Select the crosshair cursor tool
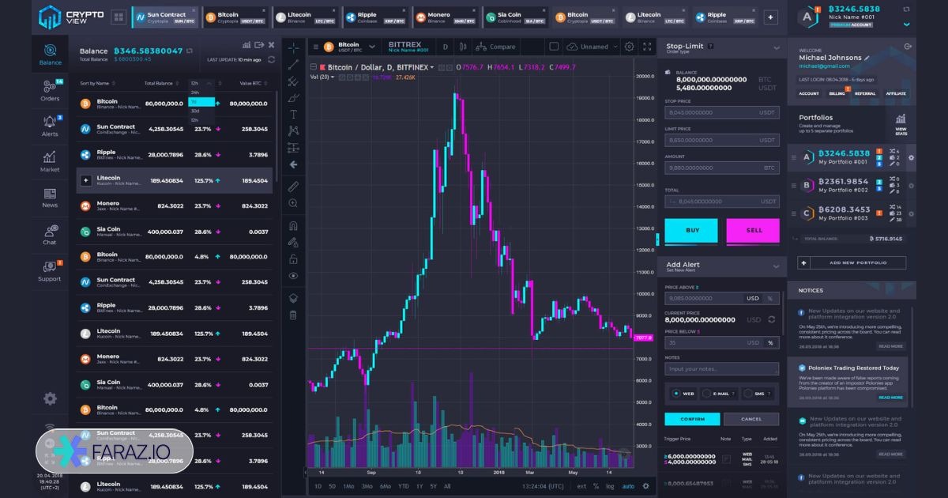Viewport: 948px width, 498px height. 294,47
